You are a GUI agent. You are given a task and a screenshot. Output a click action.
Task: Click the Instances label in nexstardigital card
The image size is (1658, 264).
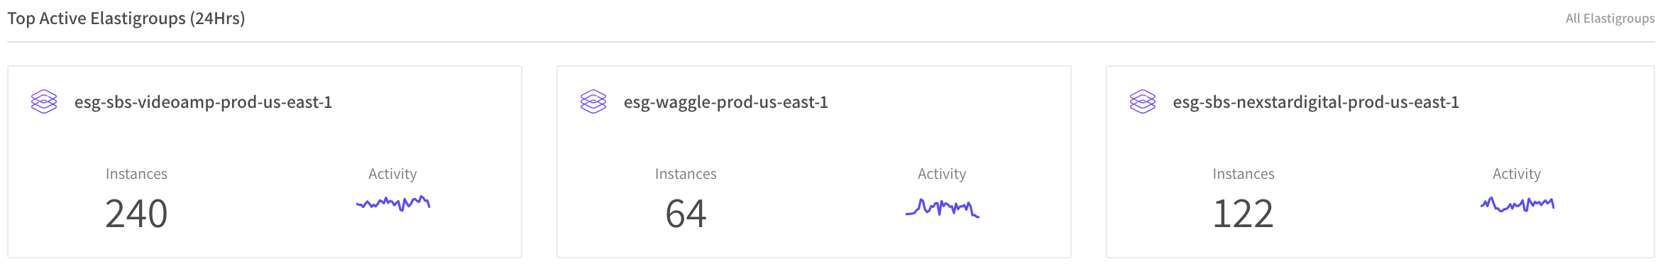click(x=1243, y=174)
